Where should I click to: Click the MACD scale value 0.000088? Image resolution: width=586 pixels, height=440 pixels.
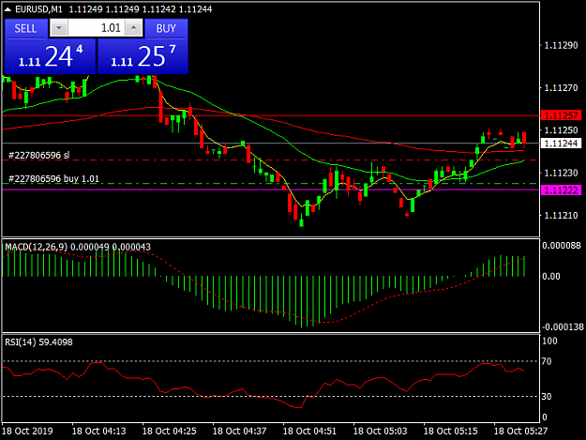[x=562, y=246]
